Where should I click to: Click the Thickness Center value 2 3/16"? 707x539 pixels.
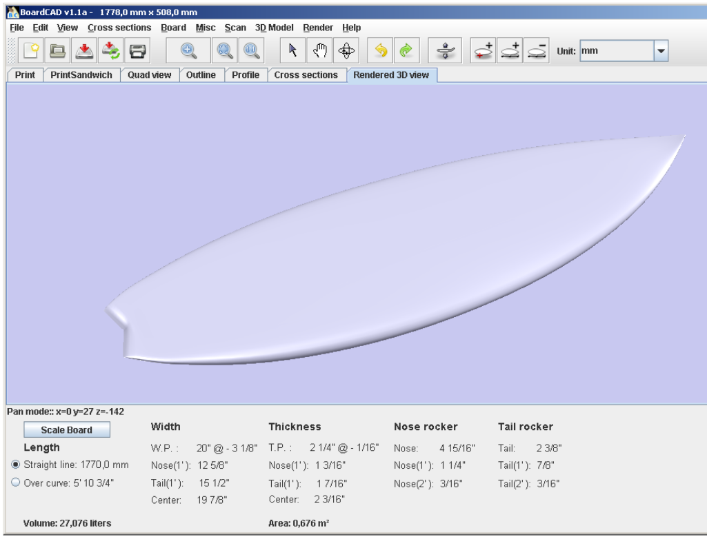(x=330, y=499)
